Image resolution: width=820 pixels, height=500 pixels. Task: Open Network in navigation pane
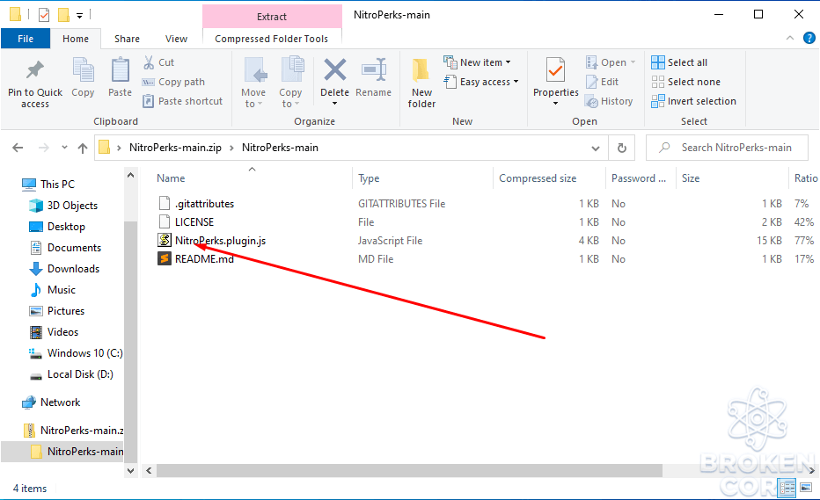tap(60, 402)
